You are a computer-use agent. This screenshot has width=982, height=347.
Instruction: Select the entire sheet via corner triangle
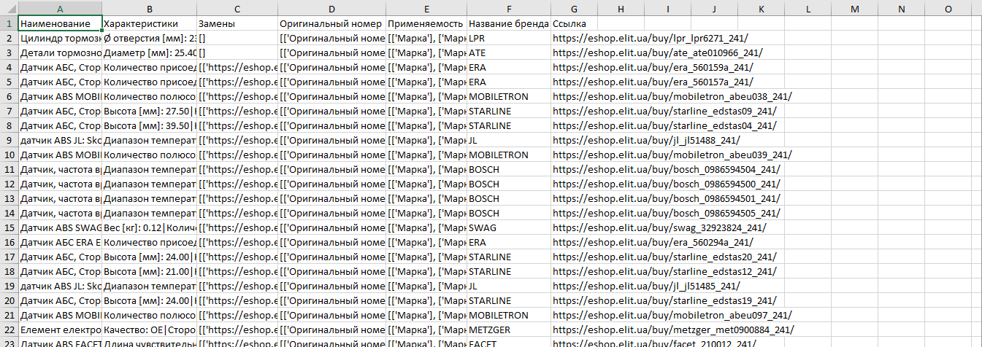tap(9, 8)
